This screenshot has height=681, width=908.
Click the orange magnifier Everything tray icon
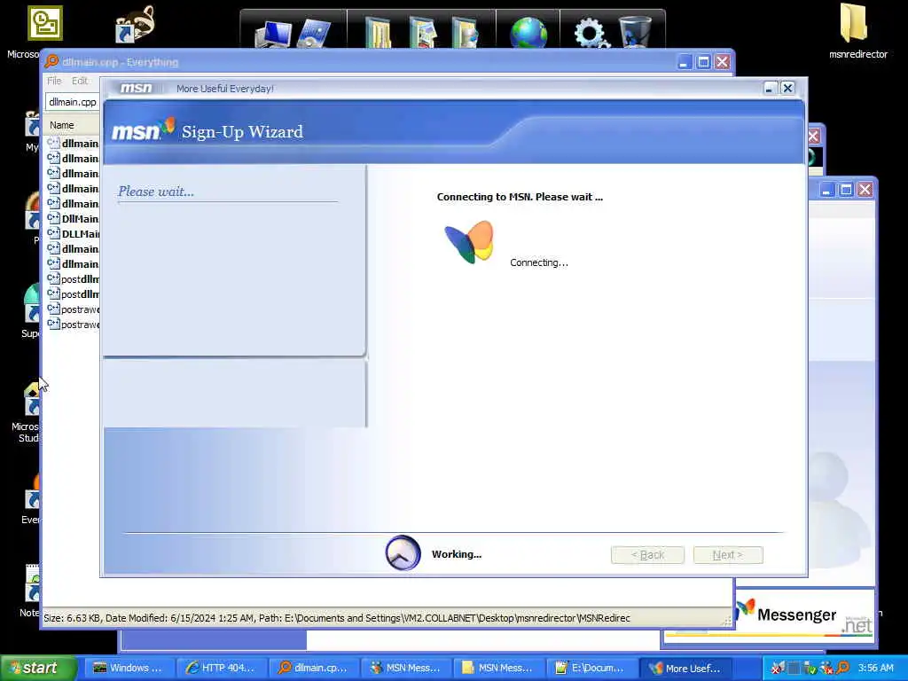(x=842, y=668)
